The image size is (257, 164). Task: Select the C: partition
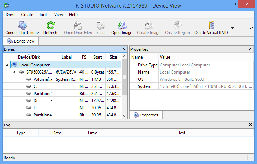62,86
